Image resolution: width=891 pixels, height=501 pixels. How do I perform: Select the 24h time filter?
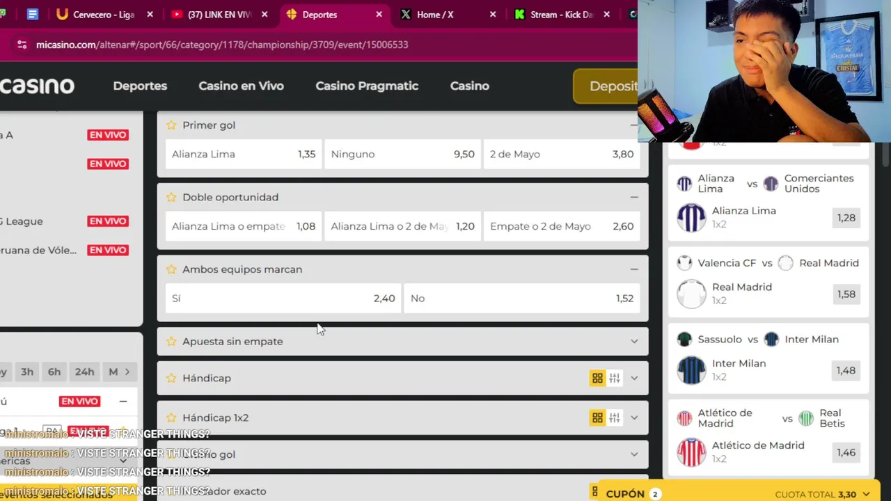[x=84, y=372]
